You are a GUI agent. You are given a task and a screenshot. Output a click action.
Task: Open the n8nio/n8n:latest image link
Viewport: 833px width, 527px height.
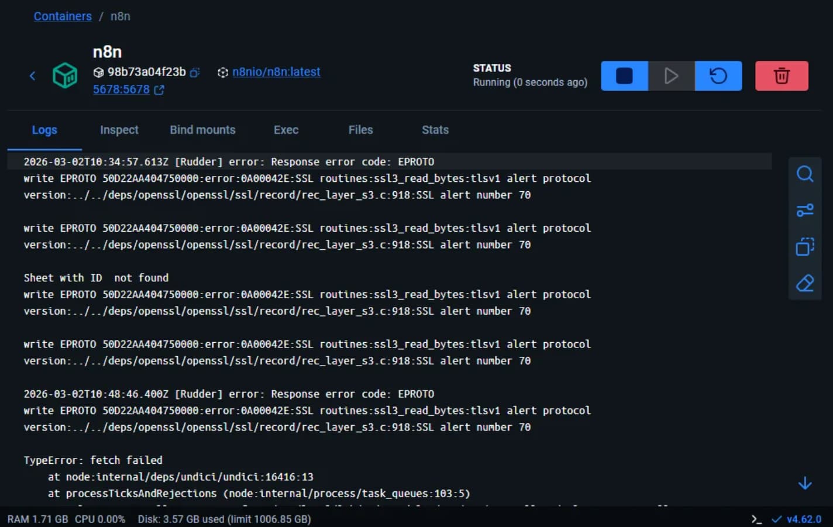tap(276, 72)
